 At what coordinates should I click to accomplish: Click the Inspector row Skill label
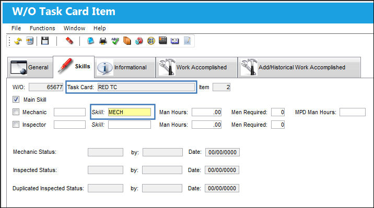pyautogui.click(x=98, y=125)
